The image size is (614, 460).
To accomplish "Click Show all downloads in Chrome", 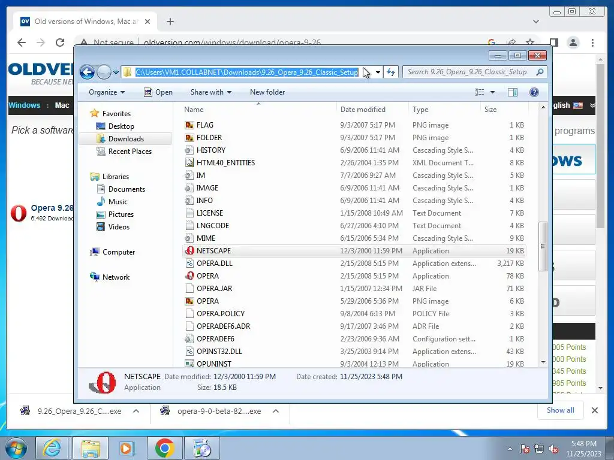I will [561, 410].
